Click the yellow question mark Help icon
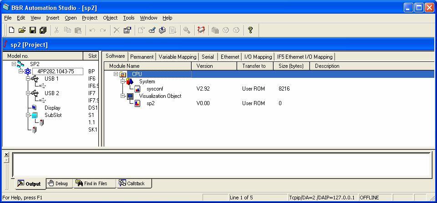Image resolution: width=437 pixels, height=203 pixels. [x=250, y=30]
